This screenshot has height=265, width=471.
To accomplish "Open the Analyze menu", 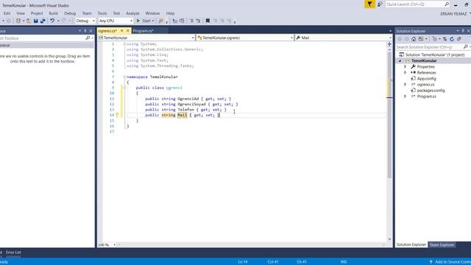I will click(x=132, y=13).
